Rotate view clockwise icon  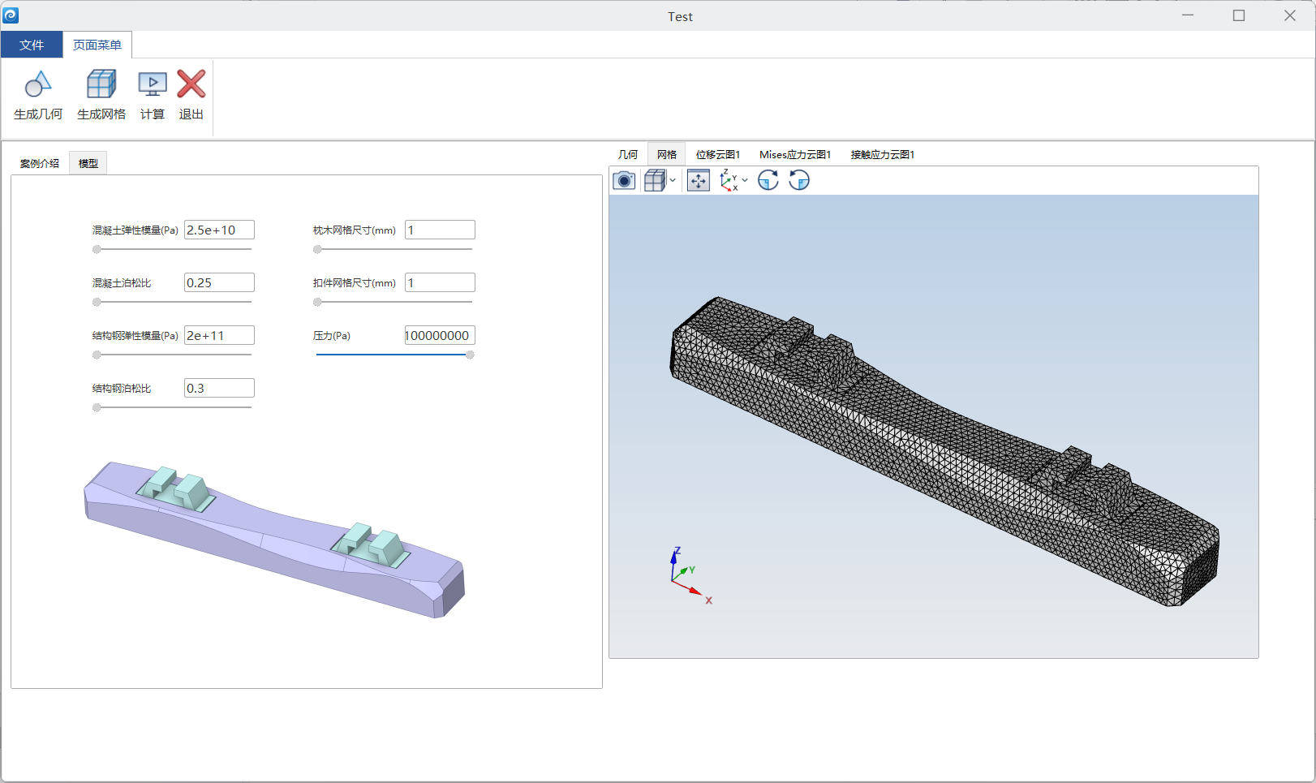pyautogui.click(x=768, y=180)
